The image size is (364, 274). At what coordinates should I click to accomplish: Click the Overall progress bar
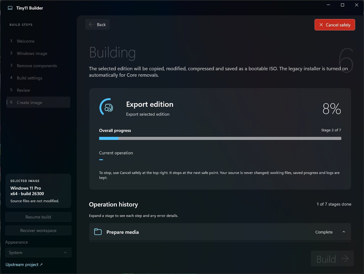[x=220, y=138]
